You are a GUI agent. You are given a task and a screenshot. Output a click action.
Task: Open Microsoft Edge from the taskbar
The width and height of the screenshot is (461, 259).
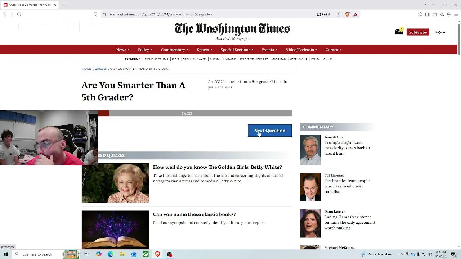coord(110,254)
